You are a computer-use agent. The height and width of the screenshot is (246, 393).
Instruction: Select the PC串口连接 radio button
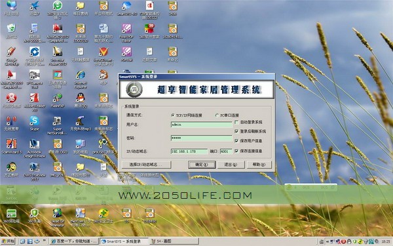click(x=217, y=115)
